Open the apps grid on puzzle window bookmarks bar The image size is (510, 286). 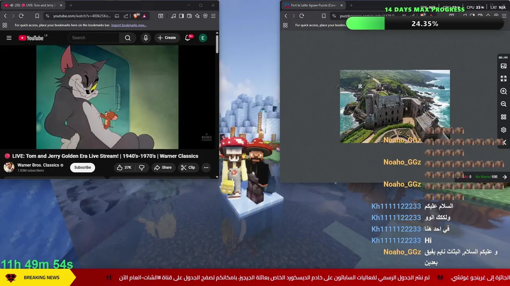click(x=285, y=25)
